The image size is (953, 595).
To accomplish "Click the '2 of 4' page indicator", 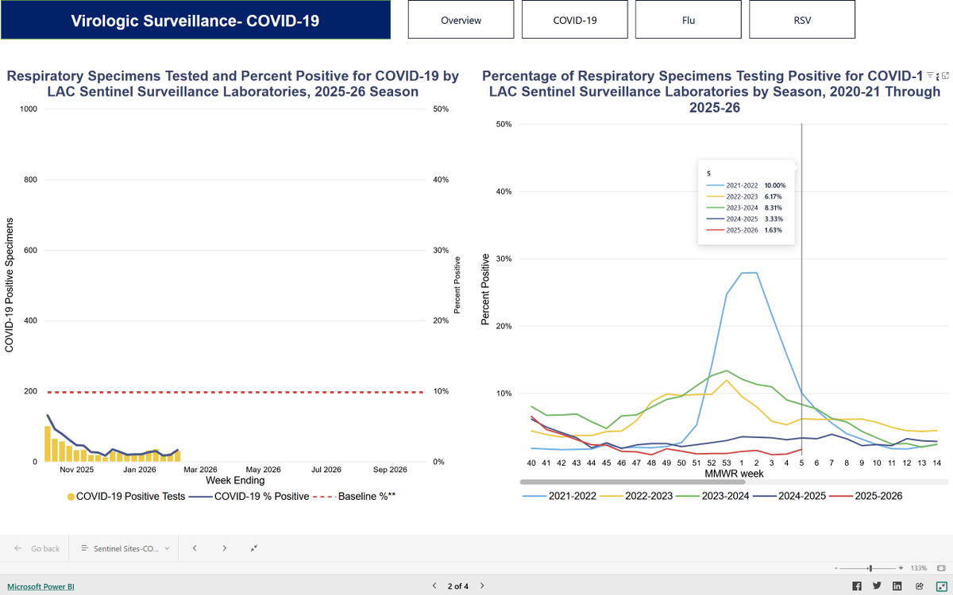I will (x=457, y=586).
